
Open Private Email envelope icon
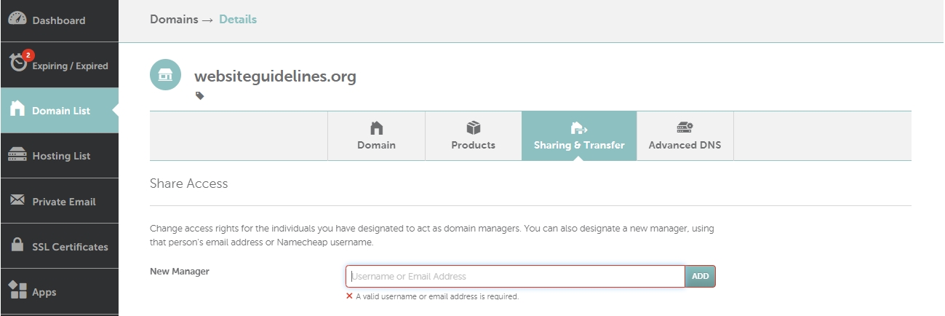(x=17, y=200)
